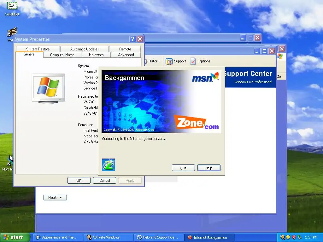
Task: Open the Computer Name tab
Action: point(62,55)
